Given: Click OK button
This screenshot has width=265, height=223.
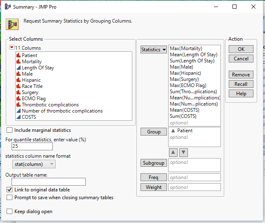Looking at the screenshot, I should 241,49.
